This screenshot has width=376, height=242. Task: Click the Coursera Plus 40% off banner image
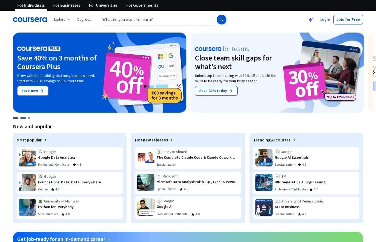tap(143, 73)
